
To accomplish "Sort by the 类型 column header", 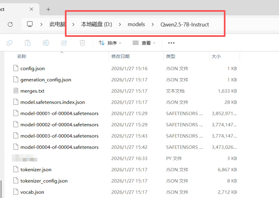I will (171, 56).
